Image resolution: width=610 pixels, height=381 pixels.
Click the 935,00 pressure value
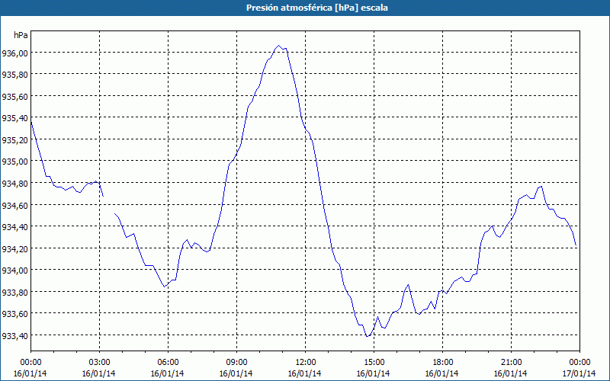click(x=14, y=162)
